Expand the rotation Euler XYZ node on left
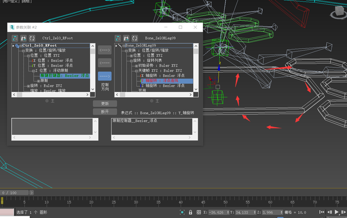This screenshot has width=347, height=218. pyautogui.click(x=28, y=86)
